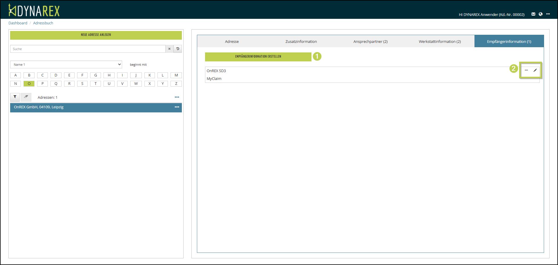Click the funnel filter icon

(x=15, y=97)
